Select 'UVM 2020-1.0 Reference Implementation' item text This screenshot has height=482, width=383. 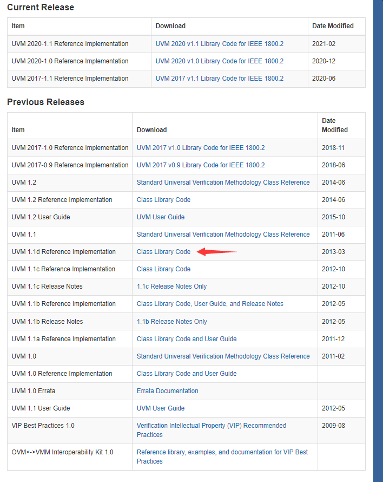tap(70, 61)
